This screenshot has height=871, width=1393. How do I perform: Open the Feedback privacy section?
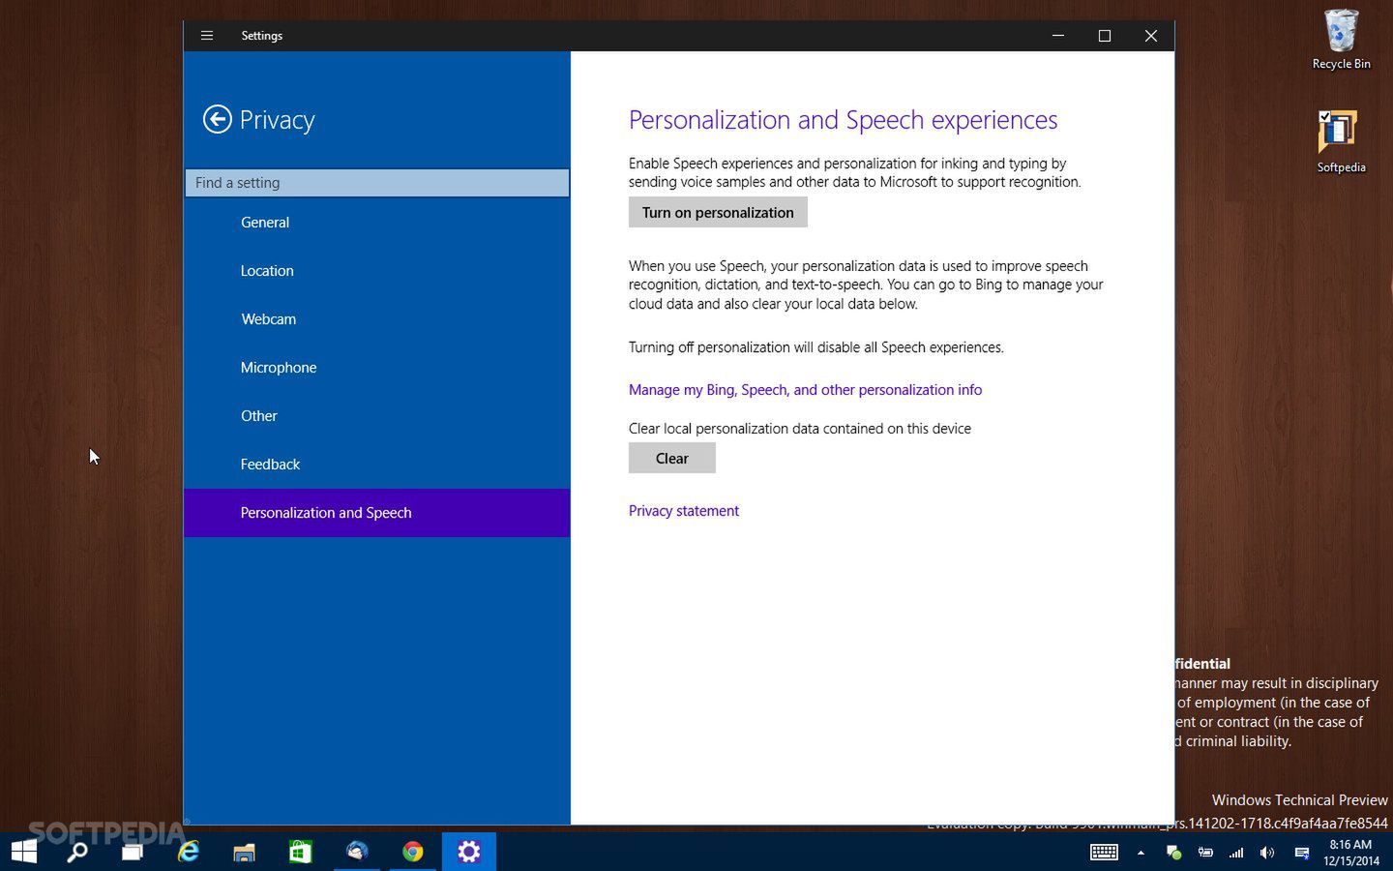tap(377, 465)
